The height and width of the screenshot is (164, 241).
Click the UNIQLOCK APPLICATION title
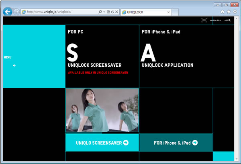pos(167,65)
